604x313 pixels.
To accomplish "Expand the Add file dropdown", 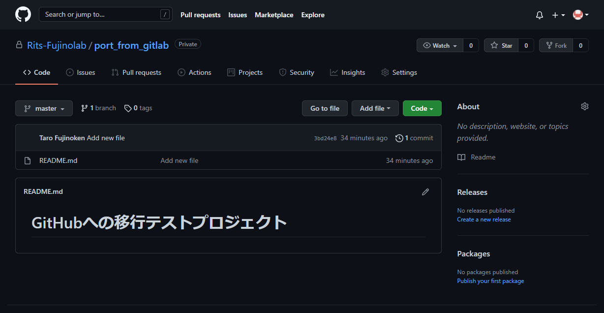I will [x=375, y=108].
